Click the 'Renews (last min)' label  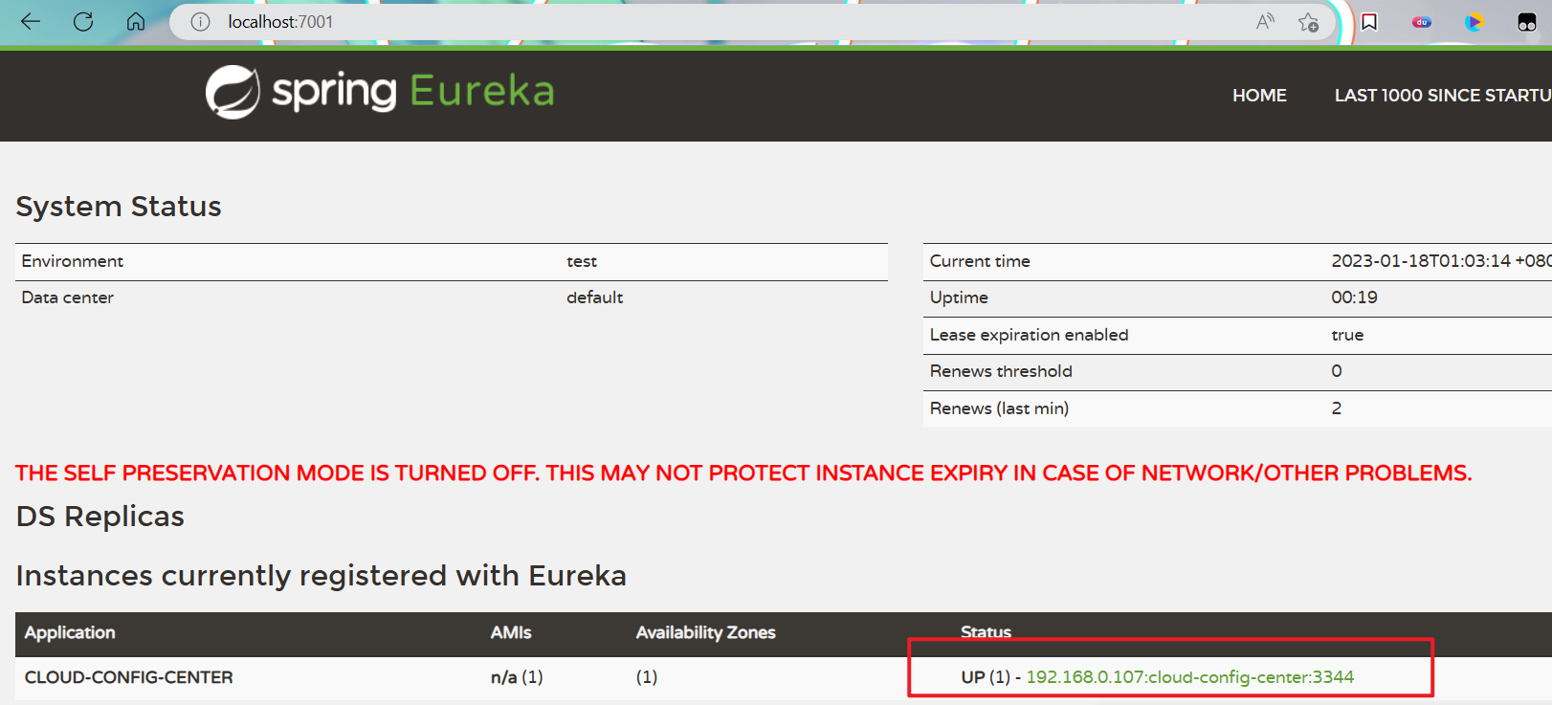click(1000, 408)
